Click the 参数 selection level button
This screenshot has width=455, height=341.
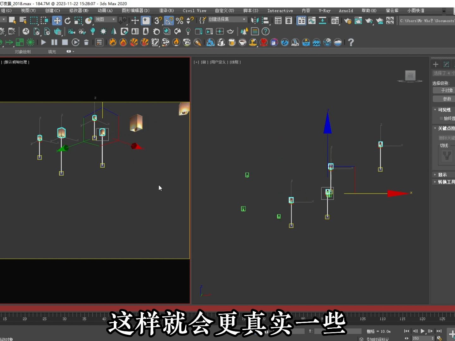446,99
